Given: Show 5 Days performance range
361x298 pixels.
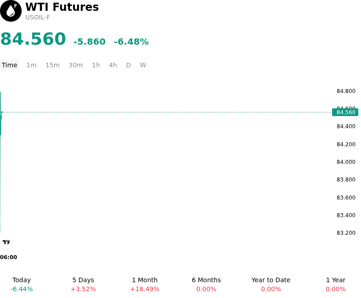Looking at the screenshot, I should coord(83,284).
